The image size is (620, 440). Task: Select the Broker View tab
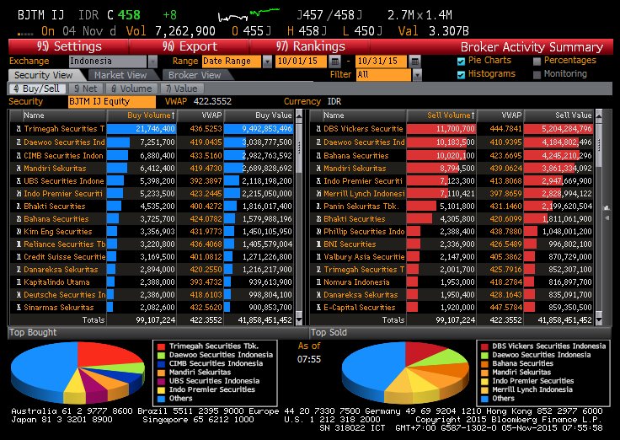193,75
